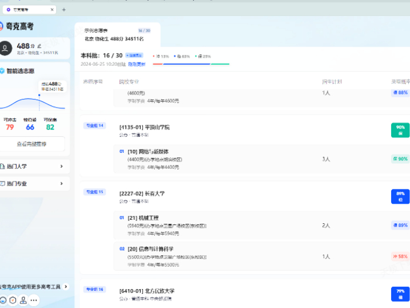
Task: Edit the 488 score with pencil icon
Action: (x=39, y=46)
